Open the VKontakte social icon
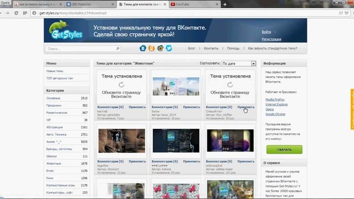The image size is (354, 199). click(x=143, y=48)
